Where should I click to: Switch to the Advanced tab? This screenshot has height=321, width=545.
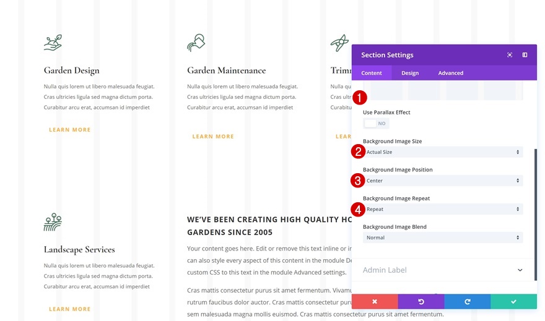[451, 73]
